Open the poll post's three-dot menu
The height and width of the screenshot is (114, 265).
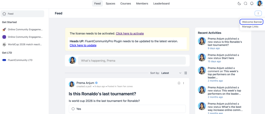183,83
